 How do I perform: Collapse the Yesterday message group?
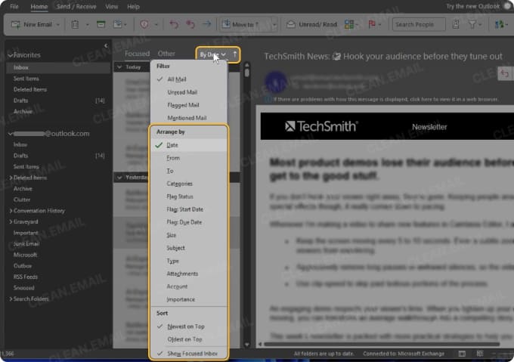pos(119,178)
